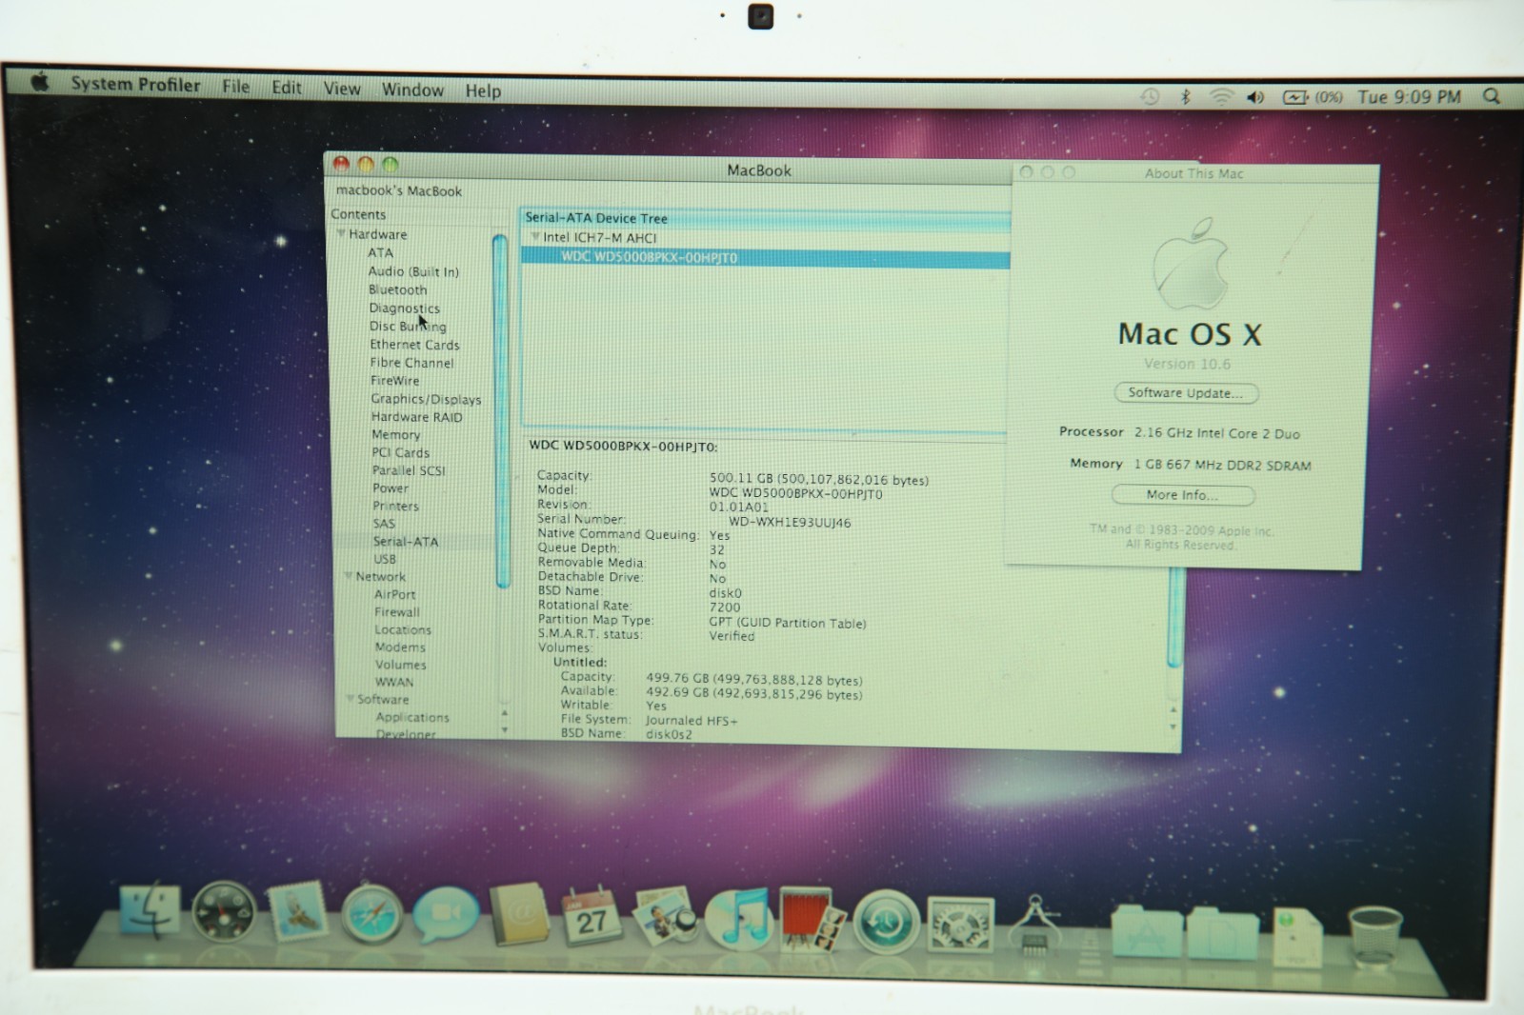This screenshot has height=1015, width=1524.
Task: Select Printers in the Hardware list
Action: coord(395,507)
